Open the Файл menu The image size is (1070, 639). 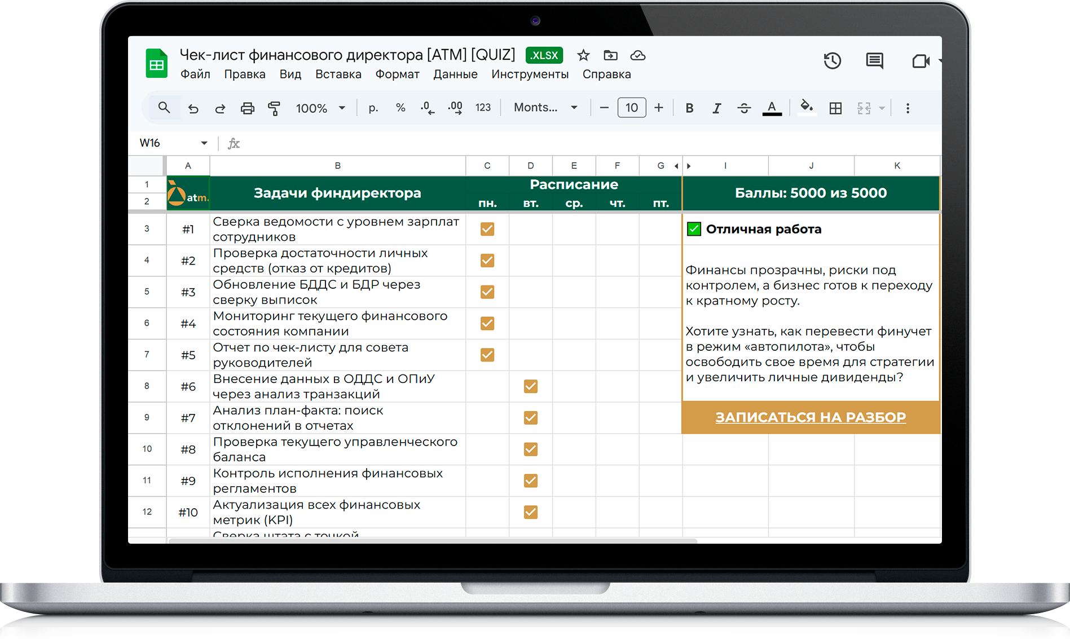coord(195,74)
